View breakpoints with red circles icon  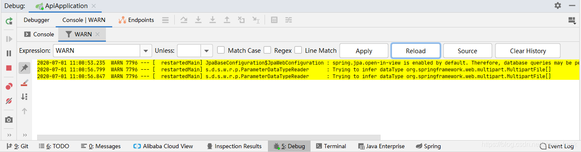pyautogui.click(x=8, y=87)
